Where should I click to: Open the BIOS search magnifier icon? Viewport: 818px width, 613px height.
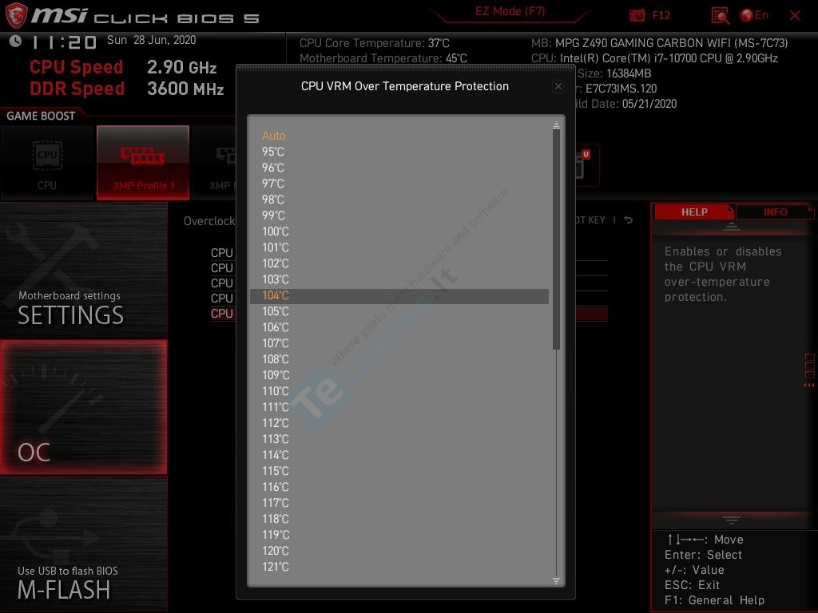720,16
